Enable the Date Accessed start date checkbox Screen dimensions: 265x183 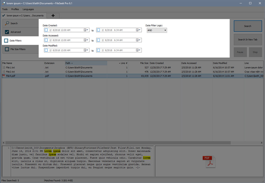pyautogui.click(x=46, y=40)
